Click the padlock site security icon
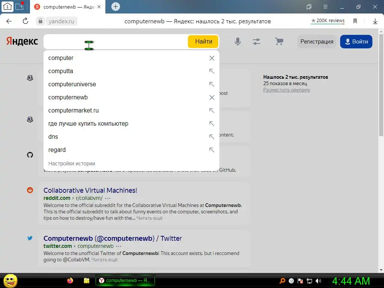Viewport: 384px width, 288px height. point(40,21)
